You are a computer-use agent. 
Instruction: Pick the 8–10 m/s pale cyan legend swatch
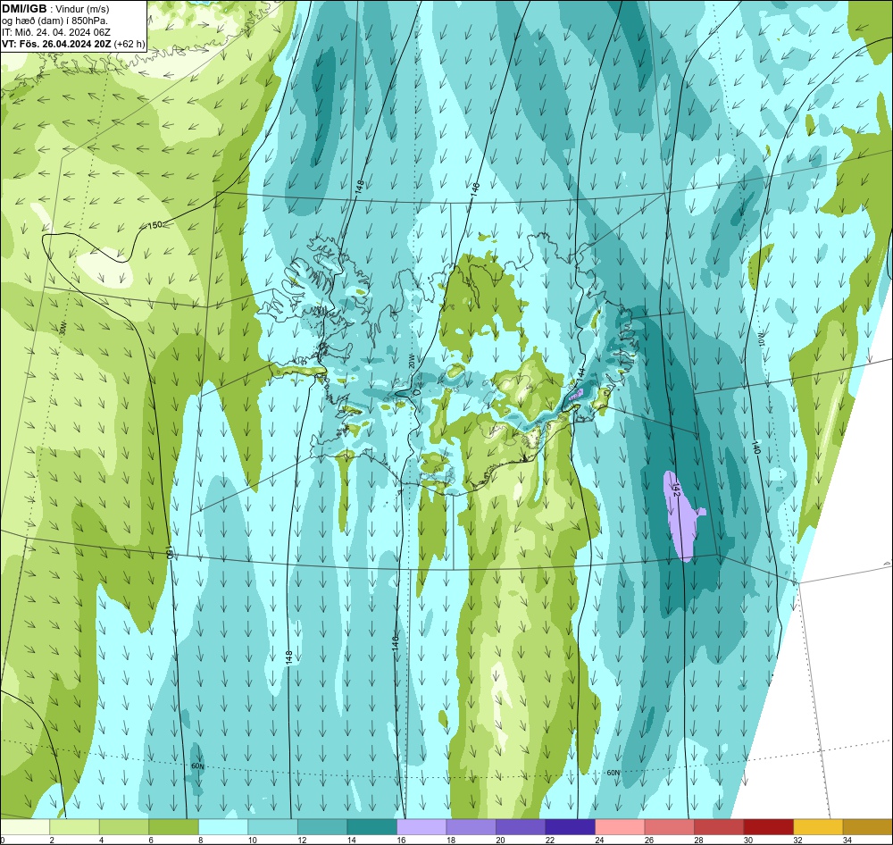coord(223,827)
